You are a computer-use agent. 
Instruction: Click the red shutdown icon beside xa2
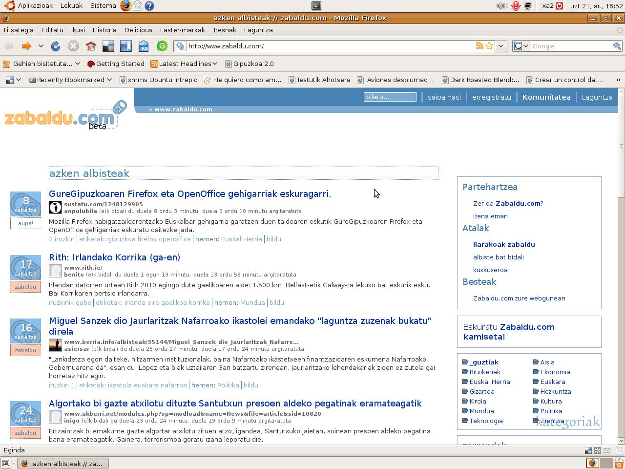click(x=560, y=6)
